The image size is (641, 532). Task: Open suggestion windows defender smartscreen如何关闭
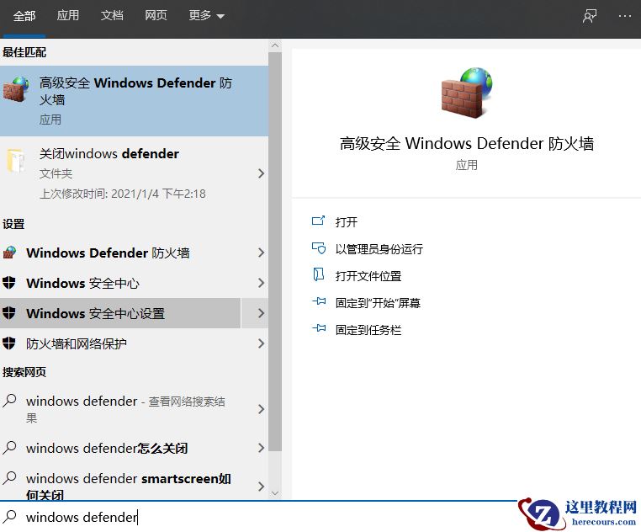click(x=134, y=482)
